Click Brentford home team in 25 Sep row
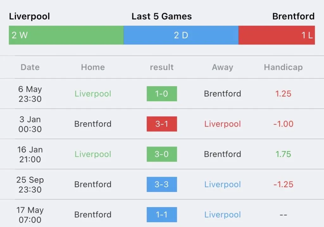The image size is (324, 227). tap(93, 184)
